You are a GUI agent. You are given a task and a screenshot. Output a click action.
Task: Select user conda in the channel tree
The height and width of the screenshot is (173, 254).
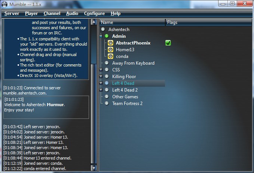(x=122, y=56)
